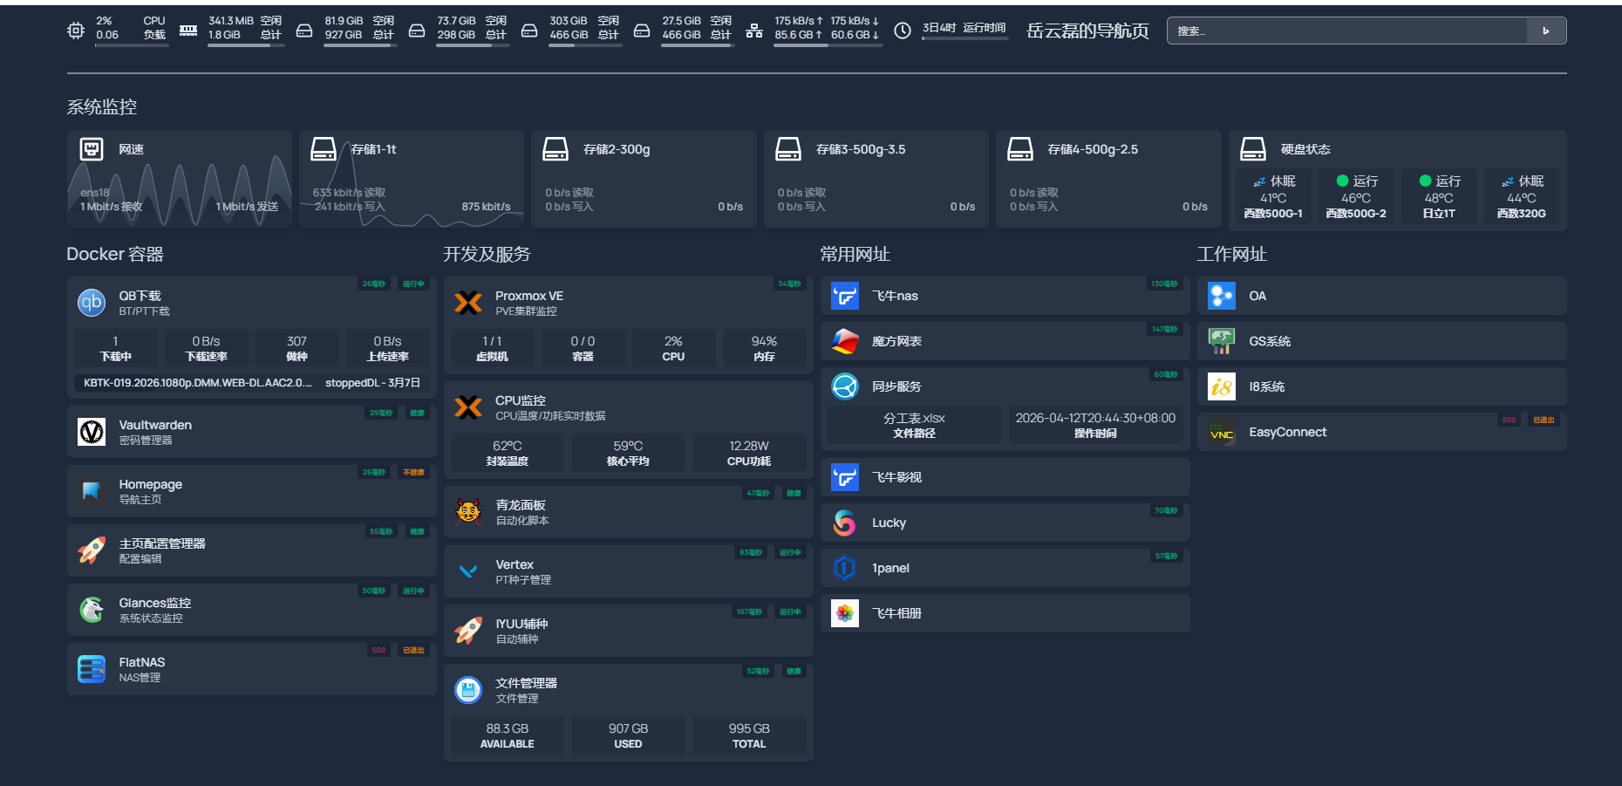This screenshot has height=786, width=1622.
Task: Open the QB下载 qBittorrent icon
Action: click(x=92, y=303)
